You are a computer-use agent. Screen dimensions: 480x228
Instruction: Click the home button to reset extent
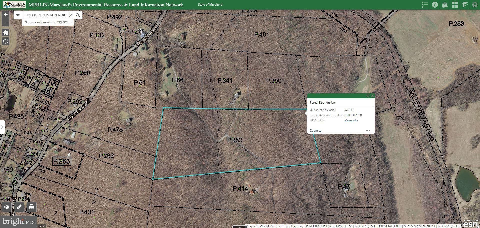click(x=5, y=32)
